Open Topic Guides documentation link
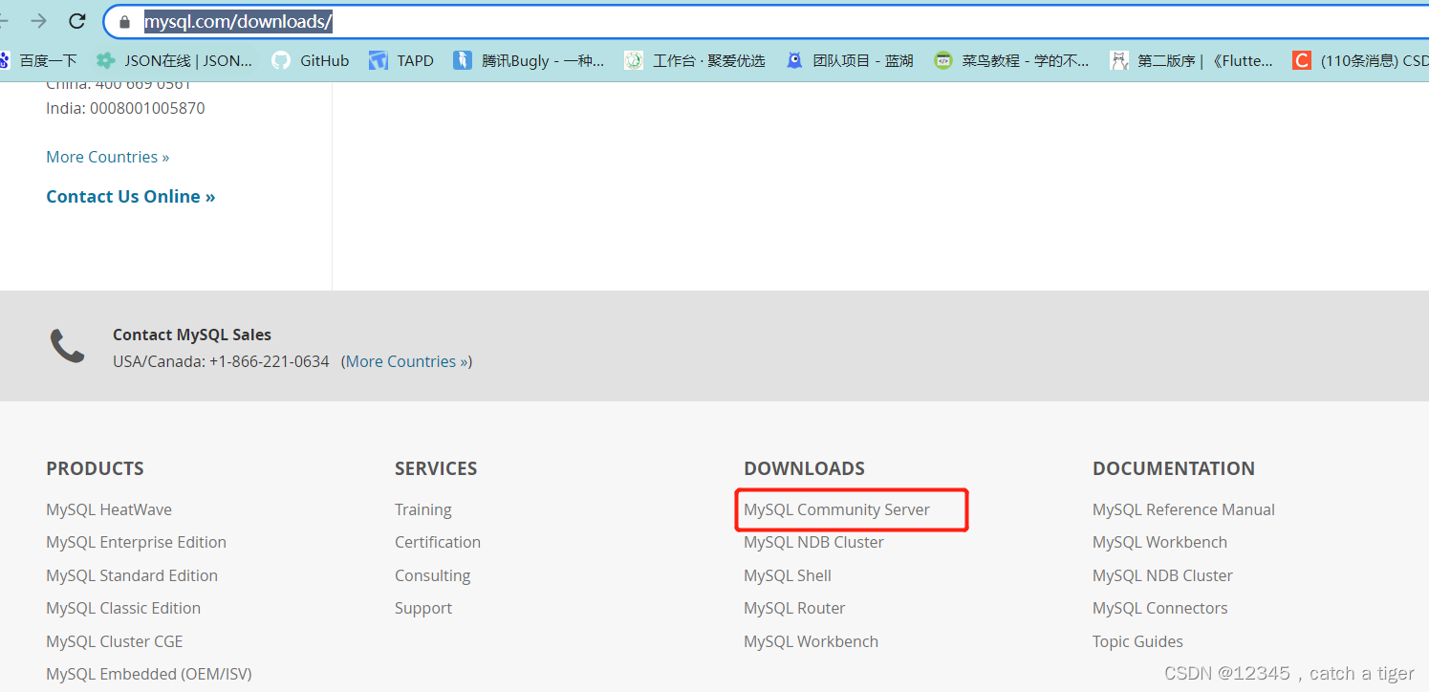This screenshot has height=692, width=1429. (x=1137, y=641)
